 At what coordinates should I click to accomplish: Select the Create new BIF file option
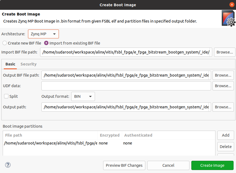click(x=4, y=43)
